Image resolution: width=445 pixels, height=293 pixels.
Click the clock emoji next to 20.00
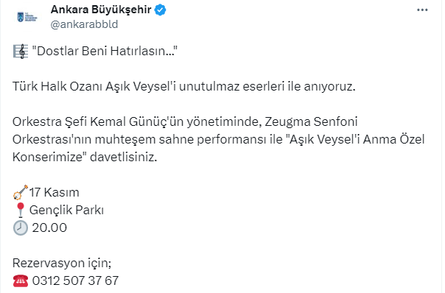(x=21, y=227)
